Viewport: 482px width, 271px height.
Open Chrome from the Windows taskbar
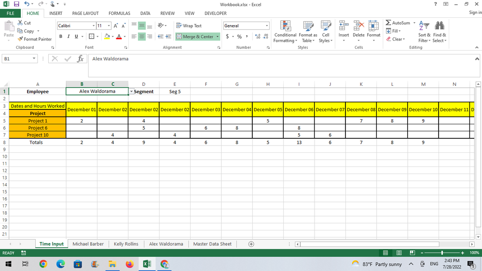point(43,264)
